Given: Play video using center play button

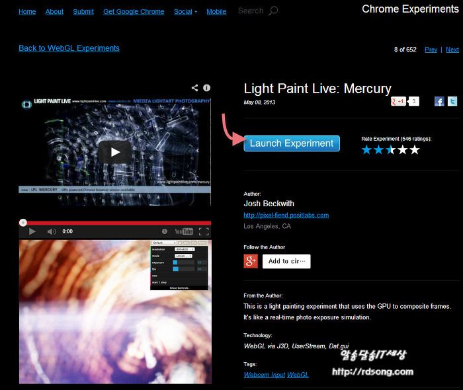Looking at the screenshot, I should click(x=115, y=152).
